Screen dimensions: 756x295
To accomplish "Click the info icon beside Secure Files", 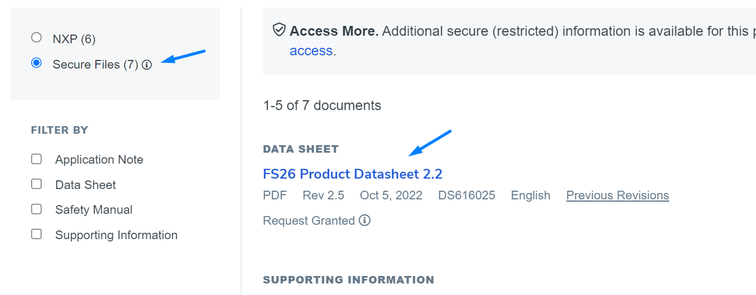I will tap(147, 65).
